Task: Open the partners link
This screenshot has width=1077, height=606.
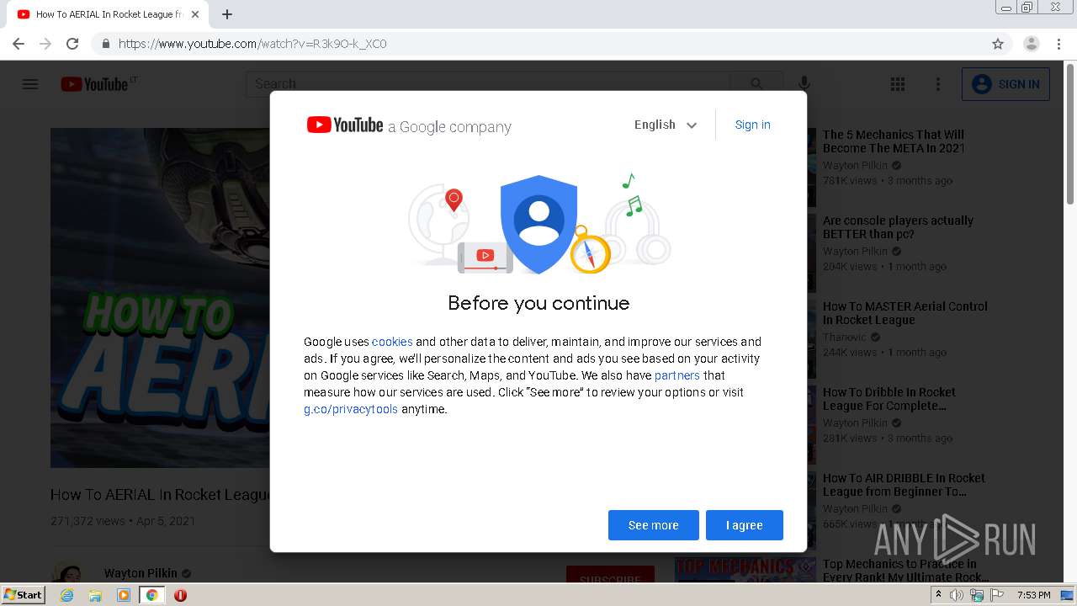Action: pyautogui.click(x=676, y=375)
